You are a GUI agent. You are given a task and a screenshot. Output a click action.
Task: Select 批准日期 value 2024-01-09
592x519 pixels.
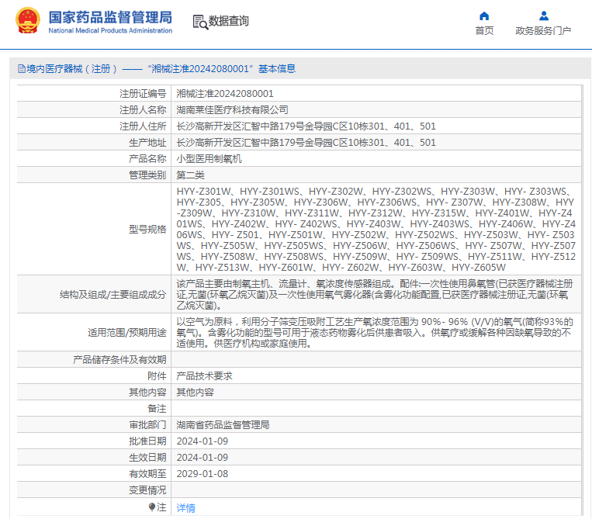tap(203, 441)
